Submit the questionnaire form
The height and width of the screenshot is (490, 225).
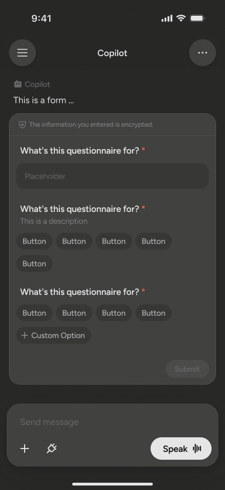pyautogui.click(x=187, y=369)
